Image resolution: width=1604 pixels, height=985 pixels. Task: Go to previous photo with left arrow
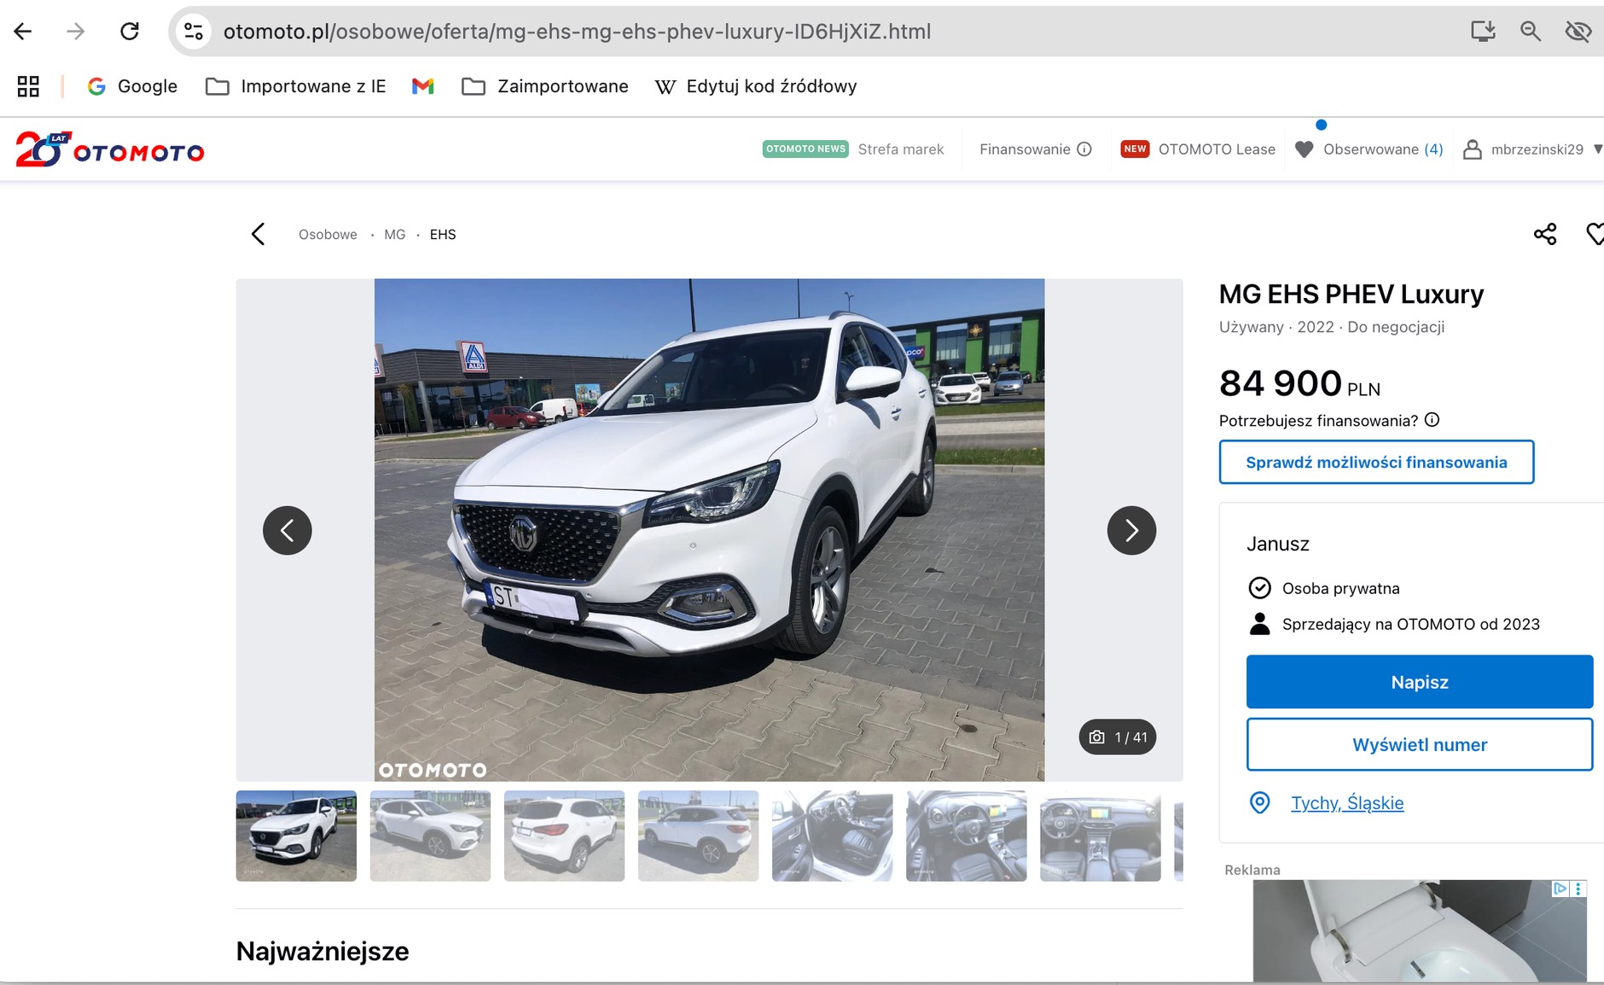click(x=288, y=530)
